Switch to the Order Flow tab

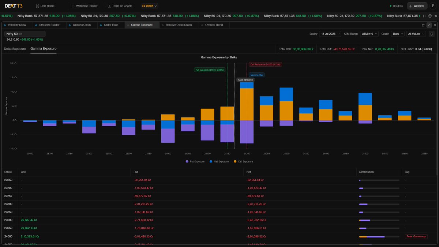112,25
